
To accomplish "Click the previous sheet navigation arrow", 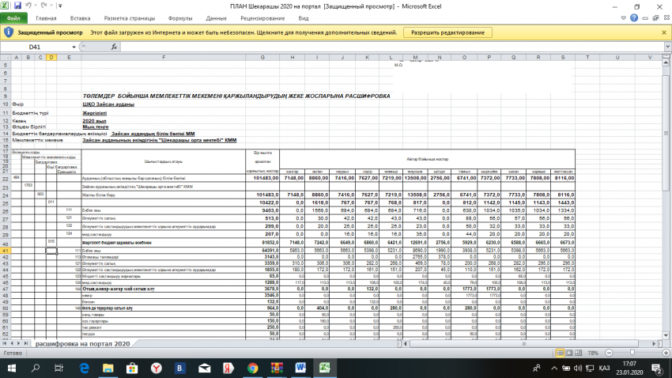I will [x=12, y=344].
